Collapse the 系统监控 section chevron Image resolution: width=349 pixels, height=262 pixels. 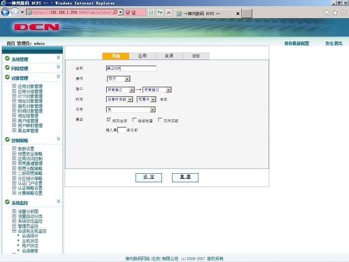[x=58, y=201]
